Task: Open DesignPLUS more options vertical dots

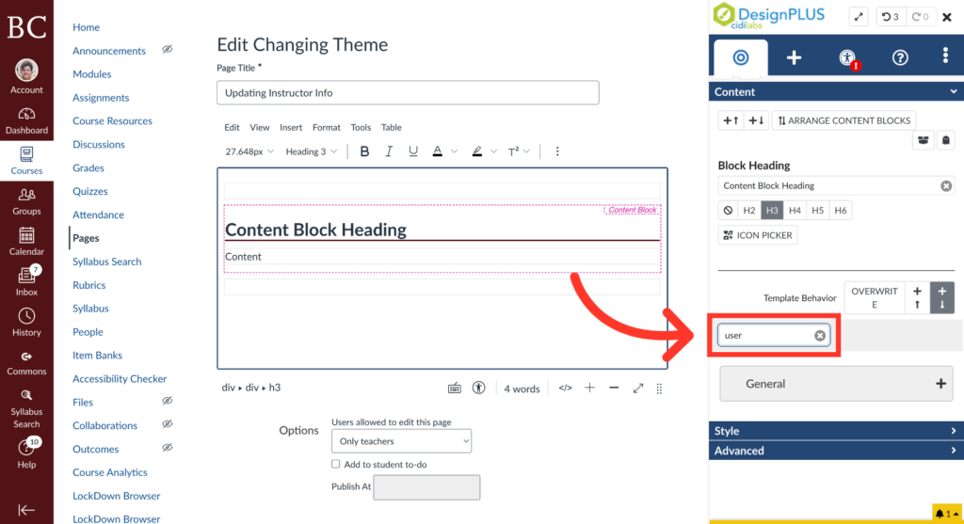Action: coord(945,56)
